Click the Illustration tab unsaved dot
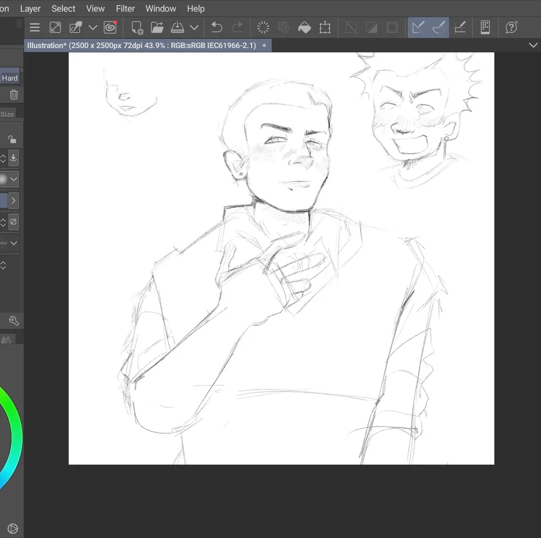Image resolution: width=541 pixels, height=538 pixels. pyautogui.click(x=264, y=45)
